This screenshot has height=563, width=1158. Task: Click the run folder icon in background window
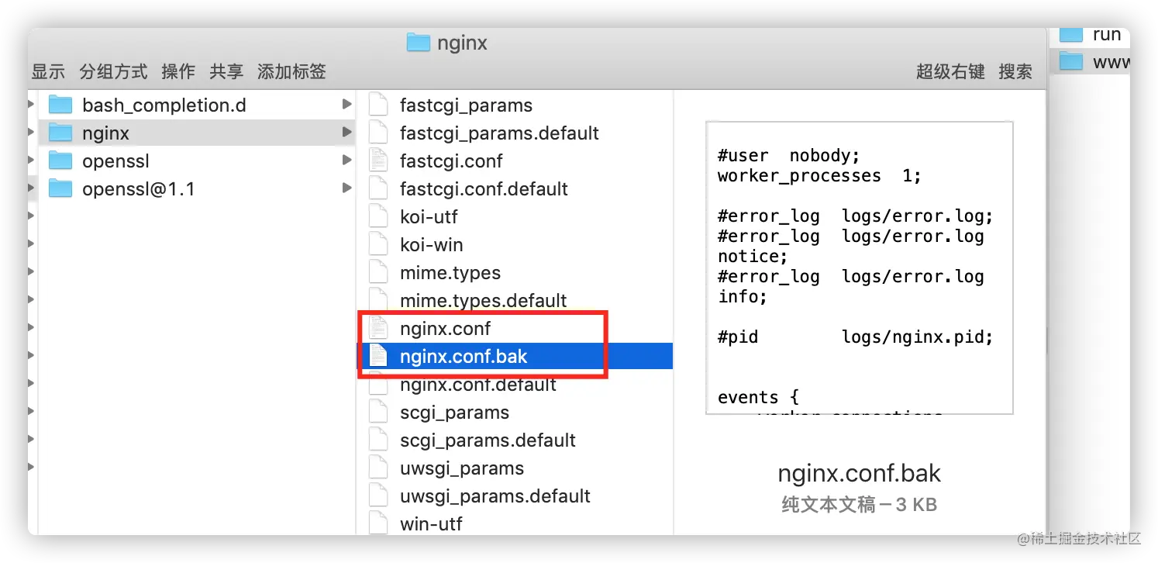click(1071, 34)
